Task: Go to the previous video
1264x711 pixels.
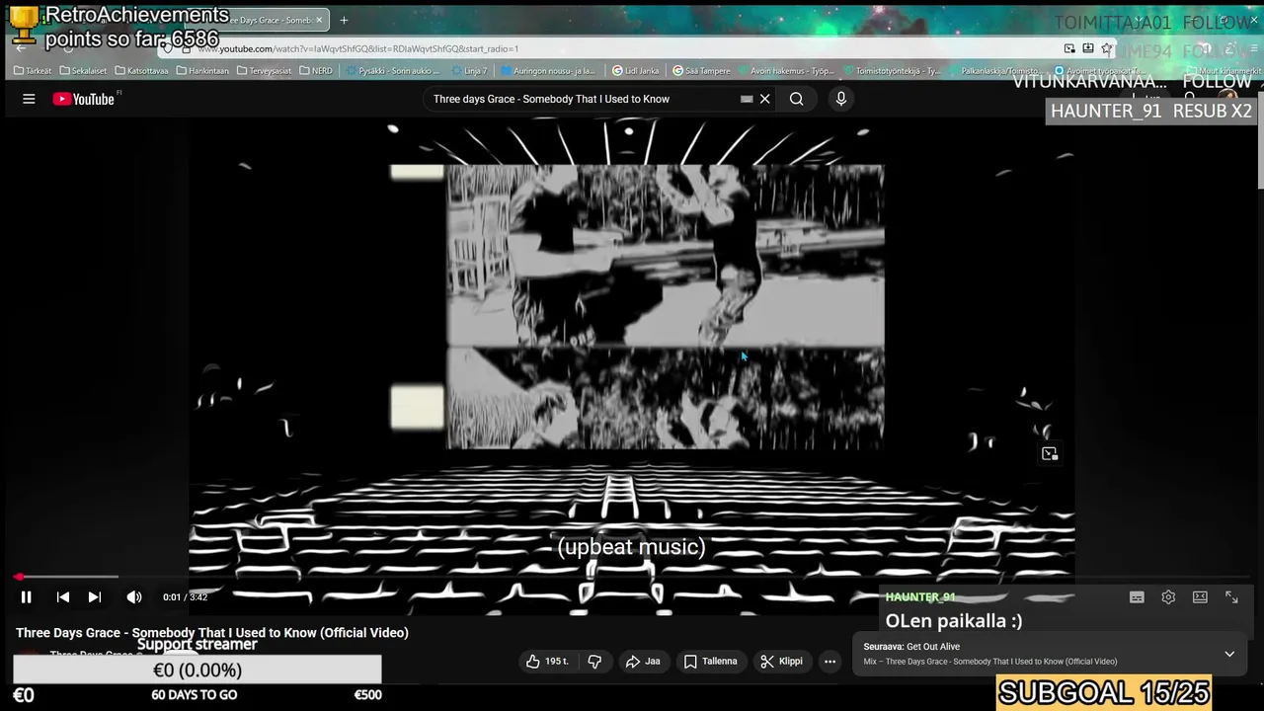Action: [62, 596]
